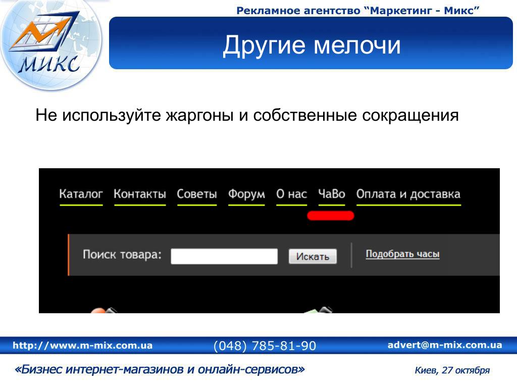Open the Каталог menu item
Viewport: 517px width, 388px height.
[81, 194]
